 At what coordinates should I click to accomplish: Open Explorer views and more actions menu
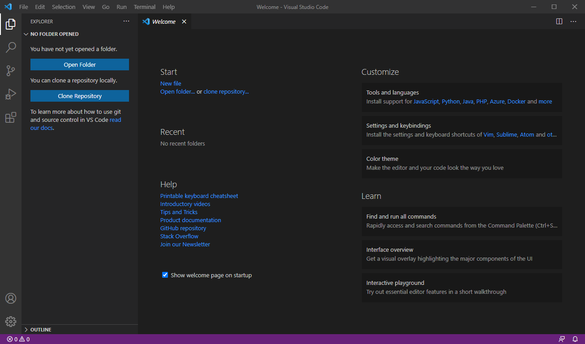point(126,21)
